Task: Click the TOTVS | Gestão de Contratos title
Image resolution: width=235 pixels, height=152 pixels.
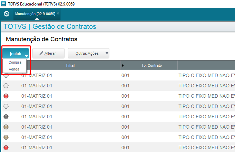Action: (x=50, y=26)
